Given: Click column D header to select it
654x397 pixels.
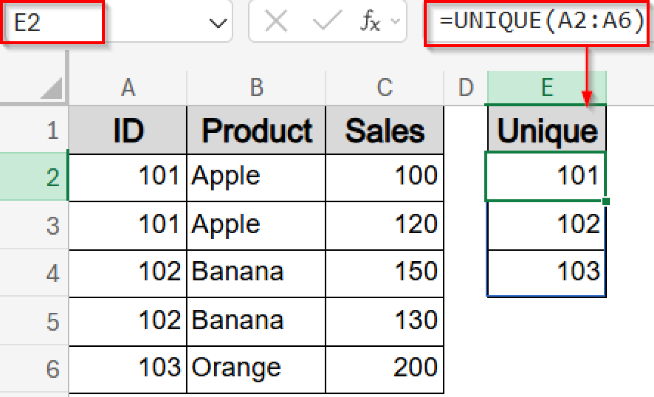Looking at the screenshot, I should [x=465, y=87].
